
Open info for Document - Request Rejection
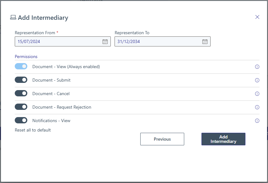257,107
